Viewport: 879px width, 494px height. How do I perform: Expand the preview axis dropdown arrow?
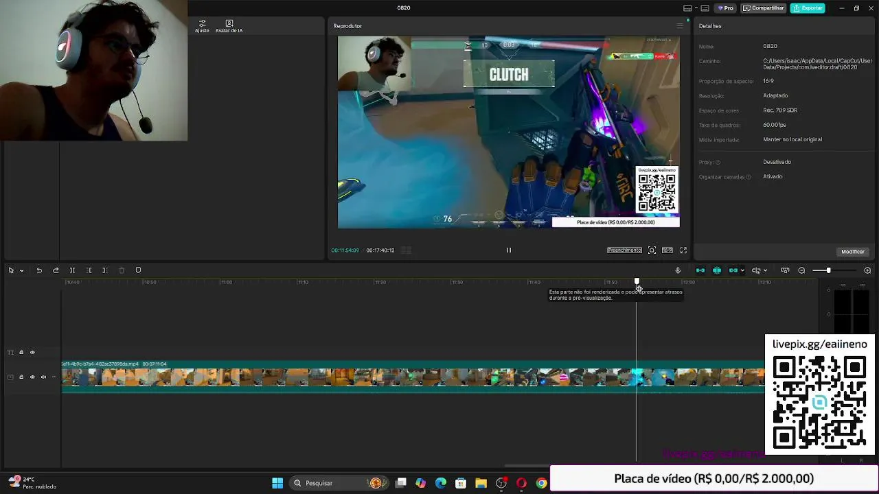pyautogui.click(x=765, y=270)
